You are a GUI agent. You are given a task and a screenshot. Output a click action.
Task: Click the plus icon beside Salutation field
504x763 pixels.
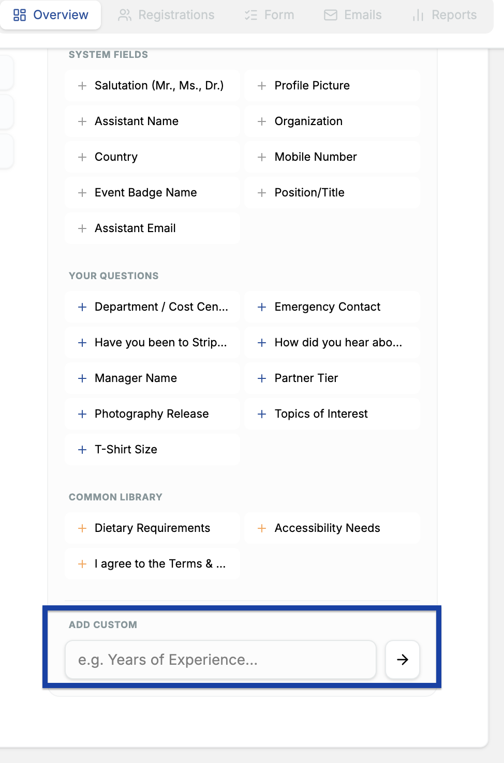[x=82, y=86]
